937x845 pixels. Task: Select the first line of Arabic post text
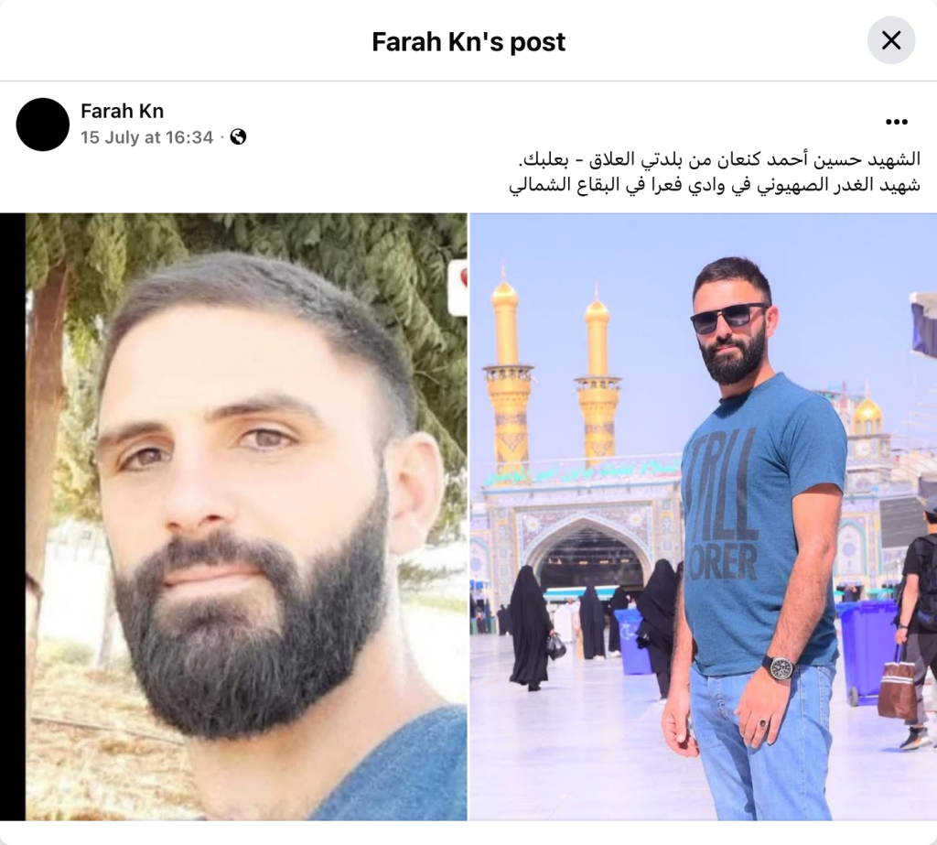[718, 159]
